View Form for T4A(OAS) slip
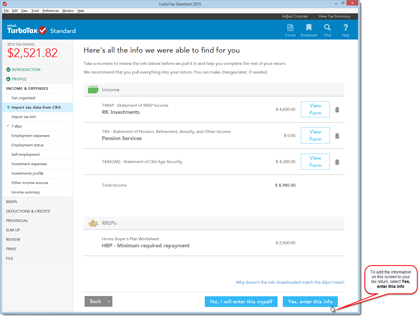Screen dimensions: 419x318 (315, 161)
